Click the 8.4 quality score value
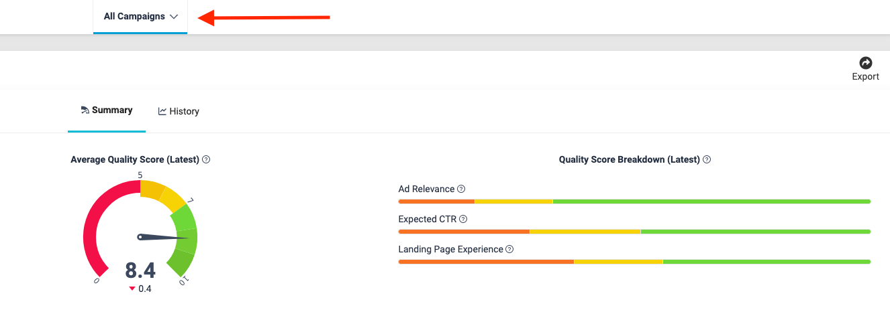 [140, 270]
